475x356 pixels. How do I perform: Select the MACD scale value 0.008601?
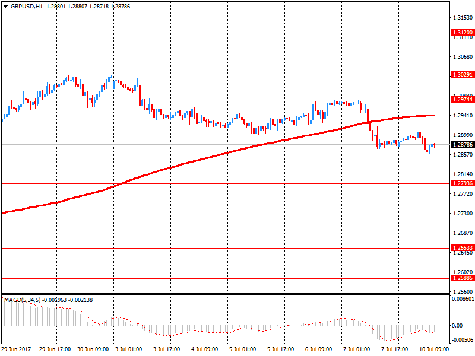(x=463, y=299)
